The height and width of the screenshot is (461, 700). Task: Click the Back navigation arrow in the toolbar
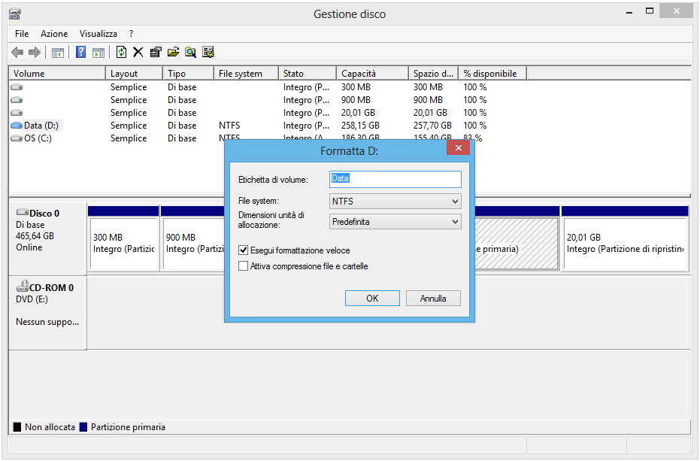tap(17, 52)
